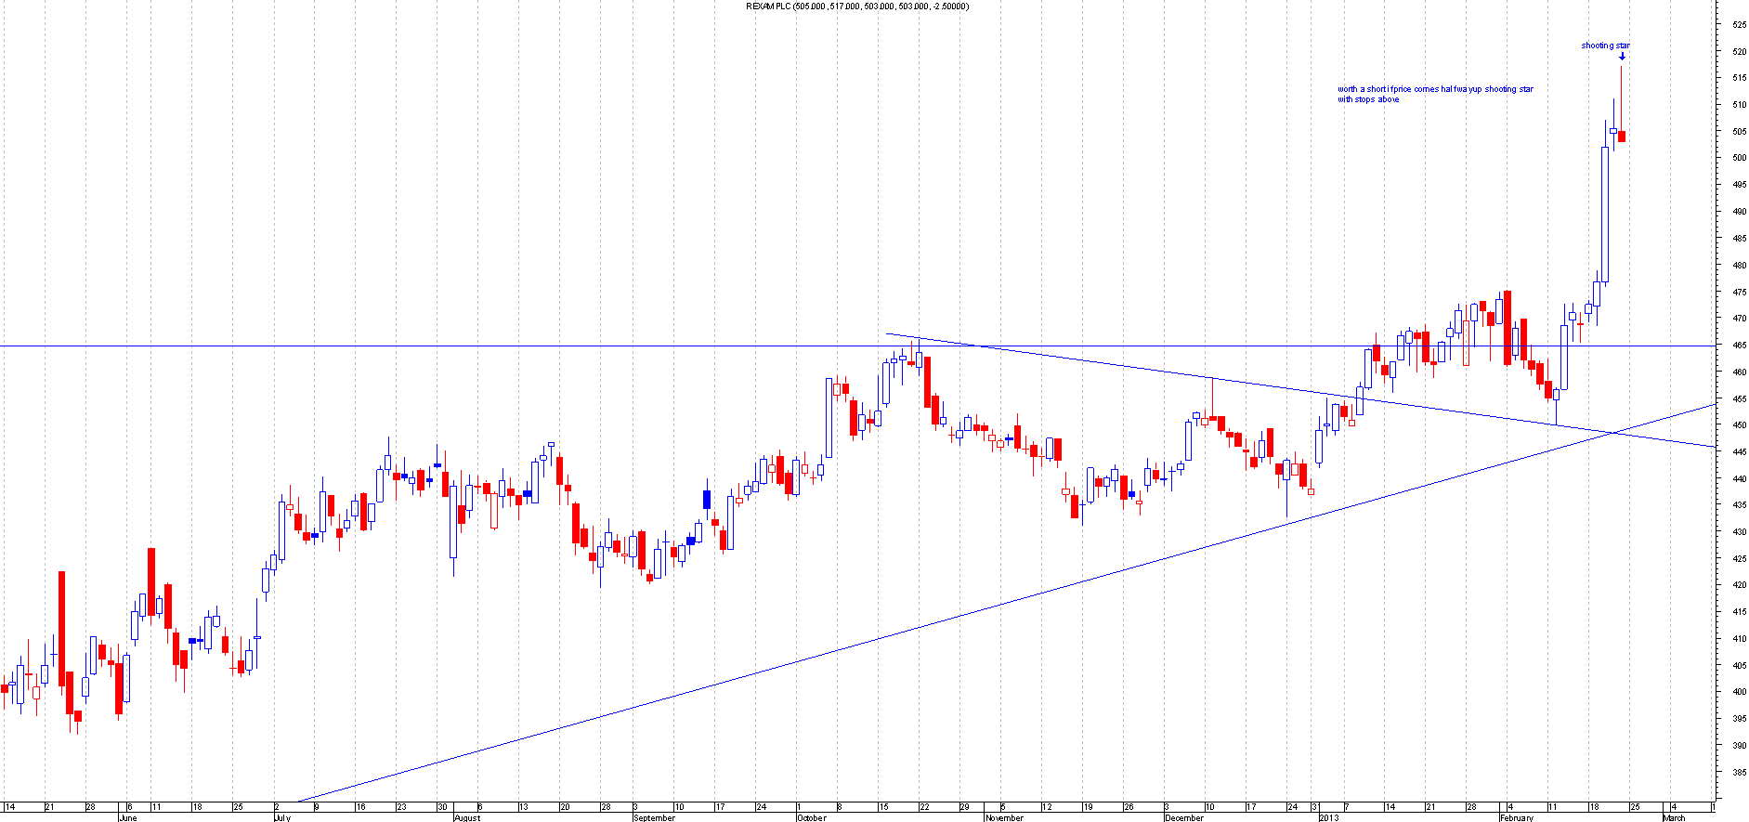This screenshot has height=822, width=1749.
Task: Select the "shooting star" text annotation at top
Action: [x=1605, y=46]
